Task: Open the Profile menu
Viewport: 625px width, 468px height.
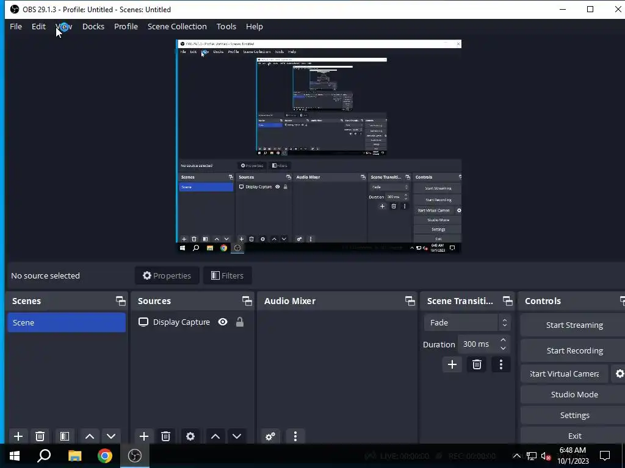Action: coord(126,26)
